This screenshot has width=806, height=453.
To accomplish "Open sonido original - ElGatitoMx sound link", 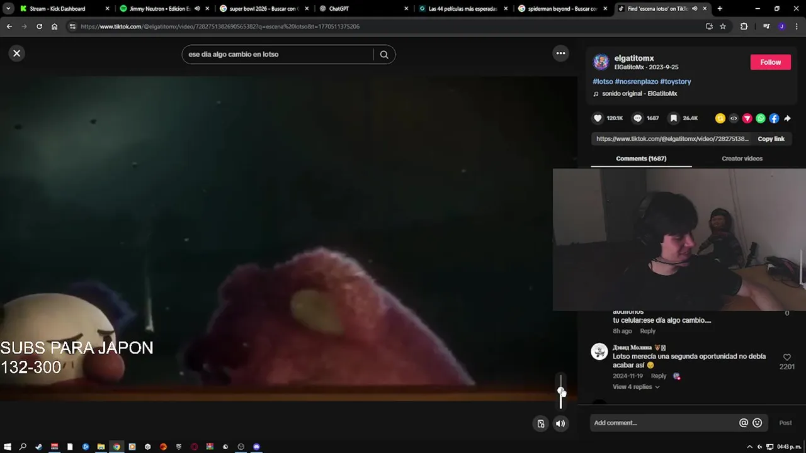I will 639,94.
